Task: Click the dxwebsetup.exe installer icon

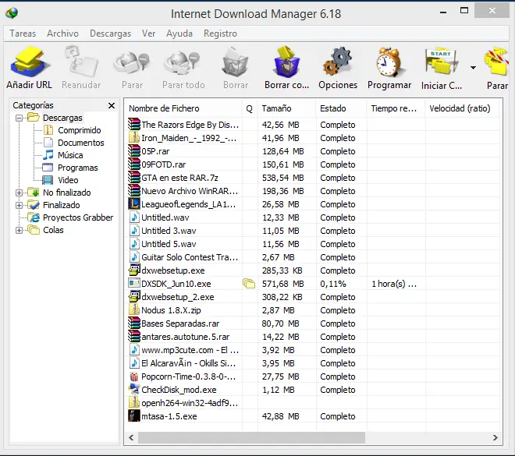Action: pyautogui.click(x=134, y=270)
